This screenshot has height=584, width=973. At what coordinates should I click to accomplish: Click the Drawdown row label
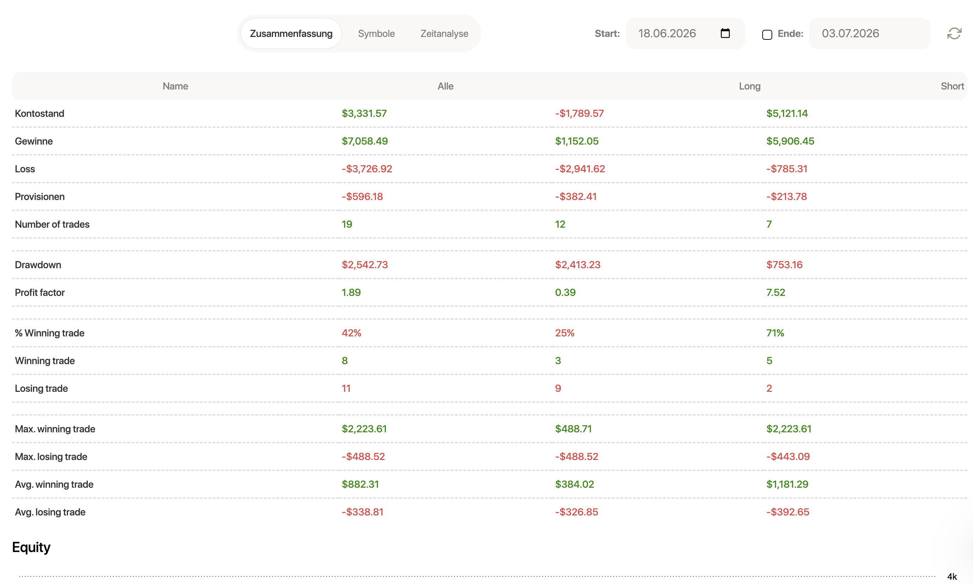pyautogui.click(x=38, y=265)
